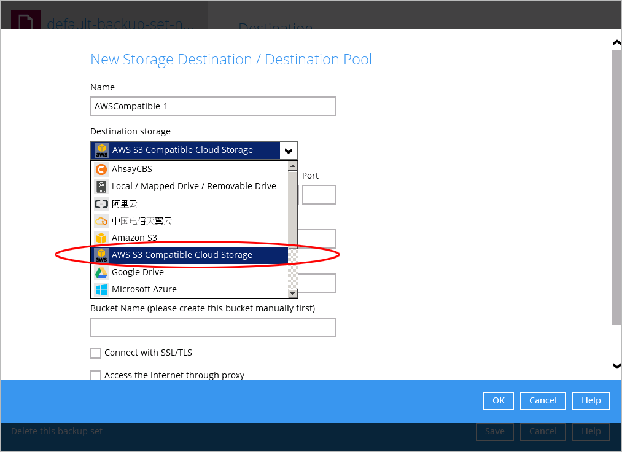The height and width of the screenshot is (452, 622).
Task: Click the Bucket Name input field
Action: (x=212, y=327)
